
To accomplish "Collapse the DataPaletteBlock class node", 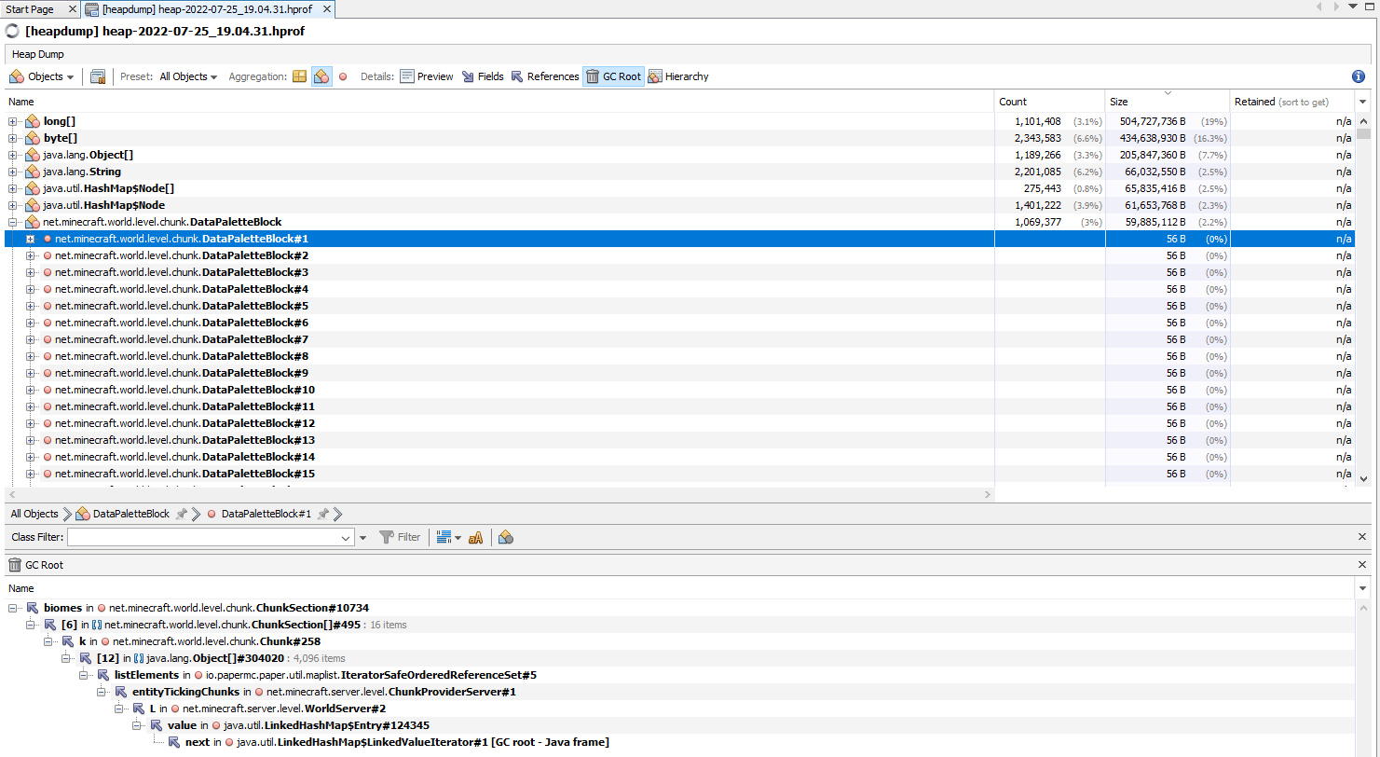I will click(x=13, y=222).
